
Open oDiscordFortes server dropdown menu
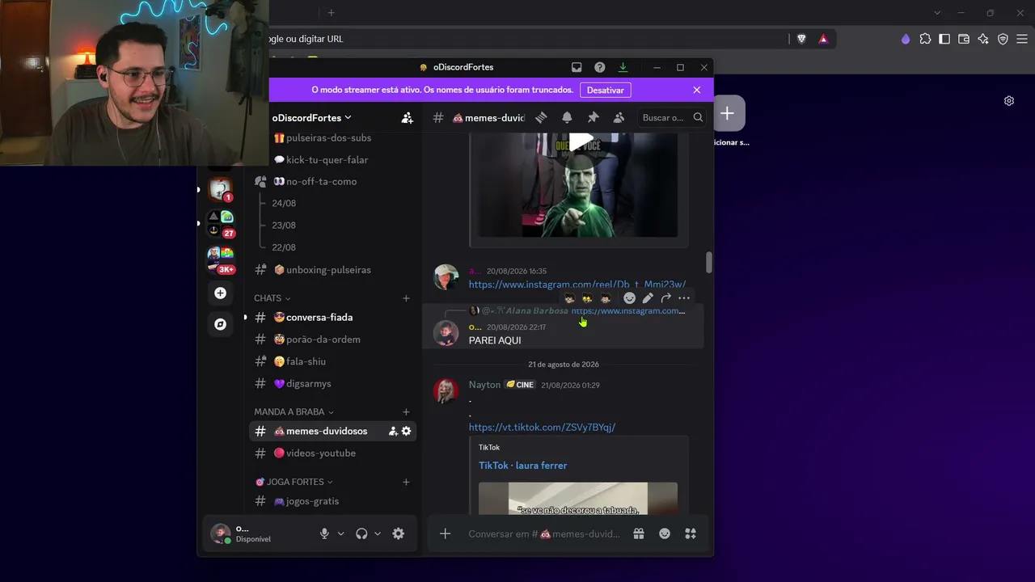(311, 118)
